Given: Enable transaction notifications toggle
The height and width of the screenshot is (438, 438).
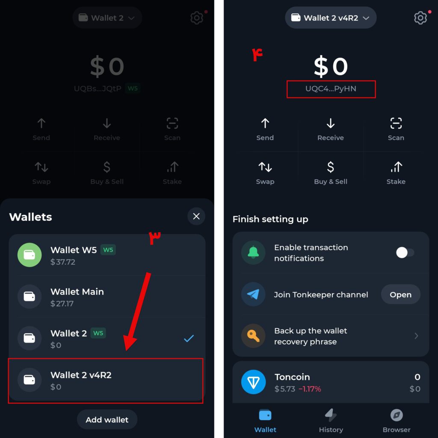Looking at the screenshot, I should pyautogui.click(x=405, y=252).
